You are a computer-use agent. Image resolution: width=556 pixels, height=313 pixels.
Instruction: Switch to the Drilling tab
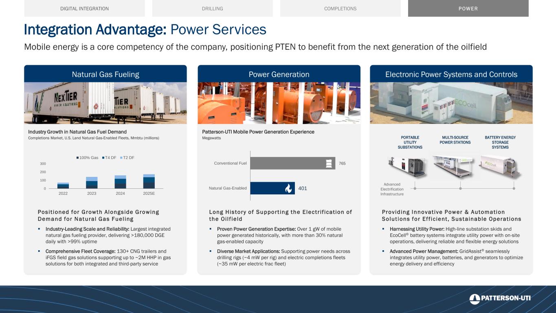tap(212, 8)
